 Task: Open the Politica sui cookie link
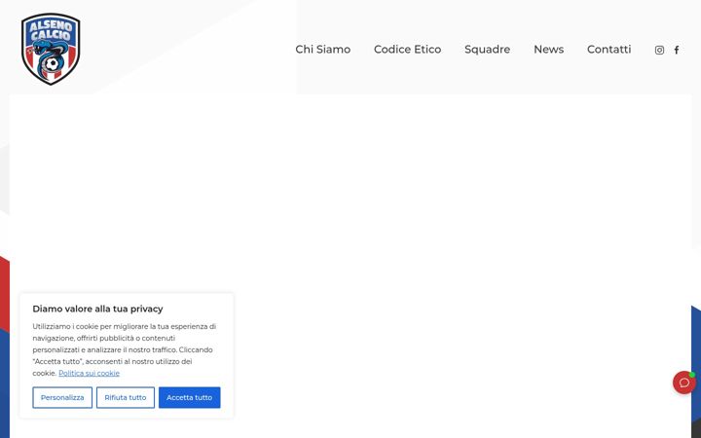[89, 373]
